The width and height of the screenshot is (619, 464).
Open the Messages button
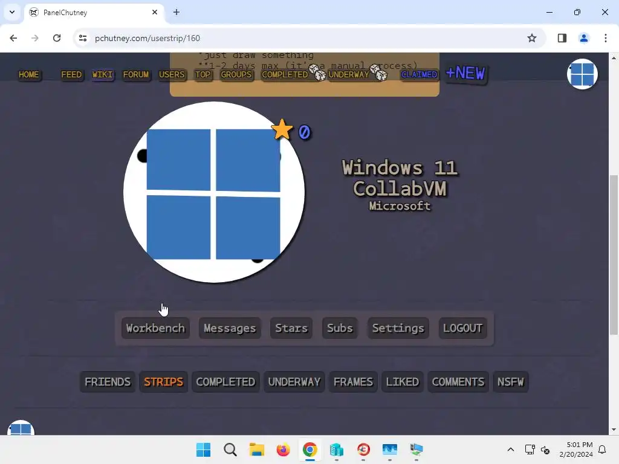(230, 328)
